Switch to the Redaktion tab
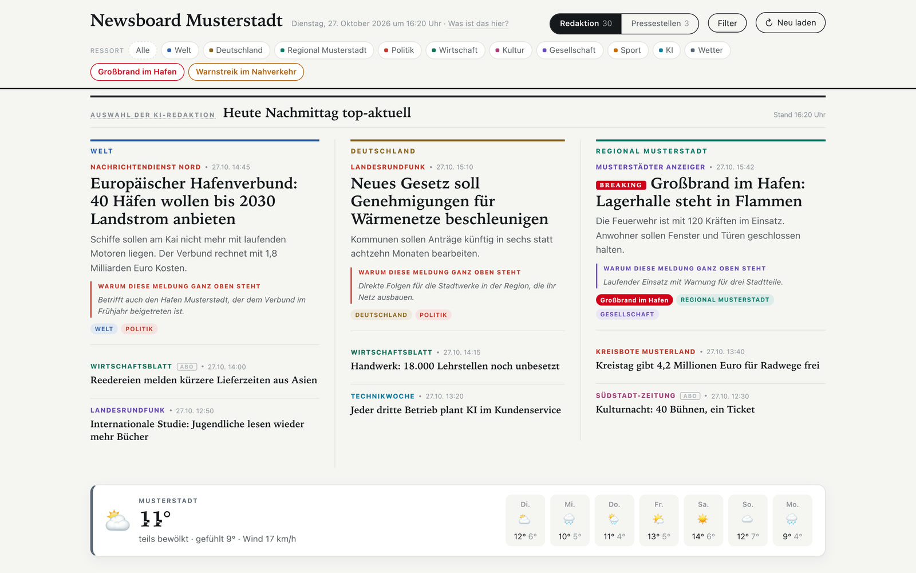 tap(586, 23)
